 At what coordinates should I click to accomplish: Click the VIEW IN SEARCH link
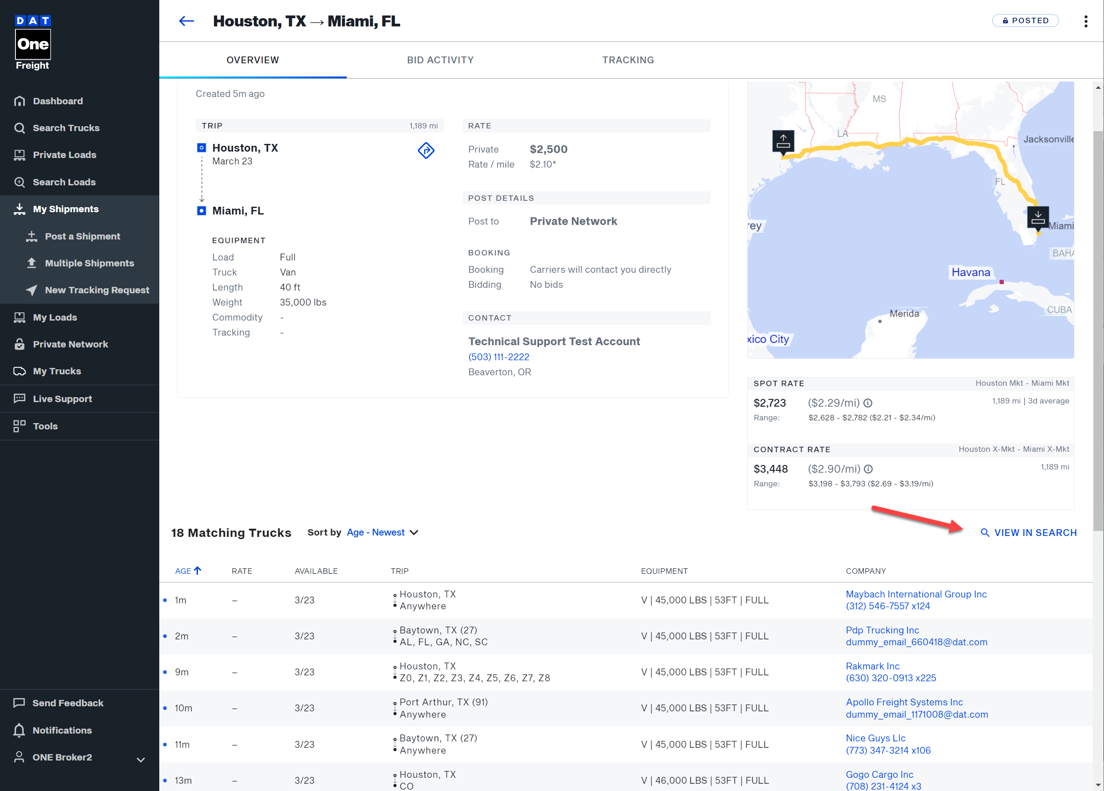pyautogui.click(x=1028, y=532)
